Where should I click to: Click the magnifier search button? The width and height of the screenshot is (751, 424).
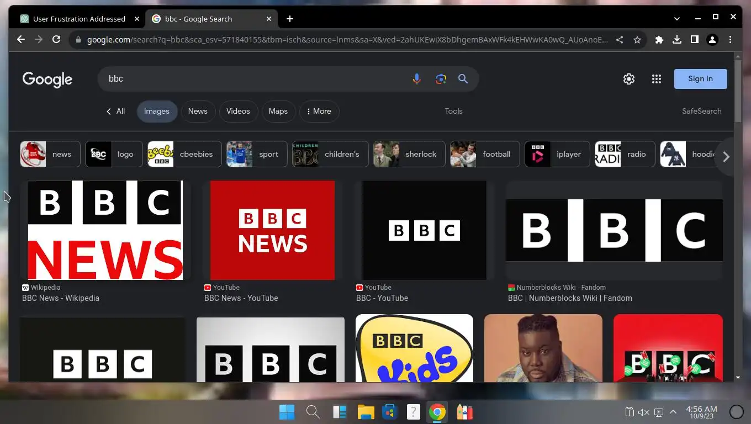pyautogui.click(x=463, y=79)
